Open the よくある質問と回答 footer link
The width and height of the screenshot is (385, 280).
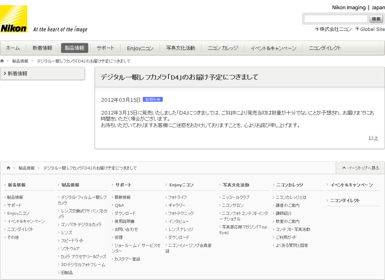click(x=292, y=246)
